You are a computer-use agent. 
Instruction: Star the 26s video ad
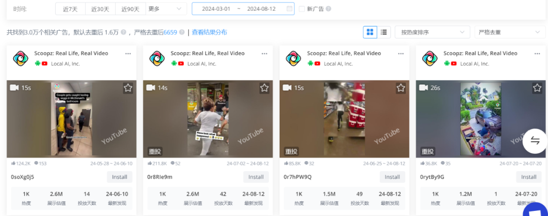click(x=537, y=88)
